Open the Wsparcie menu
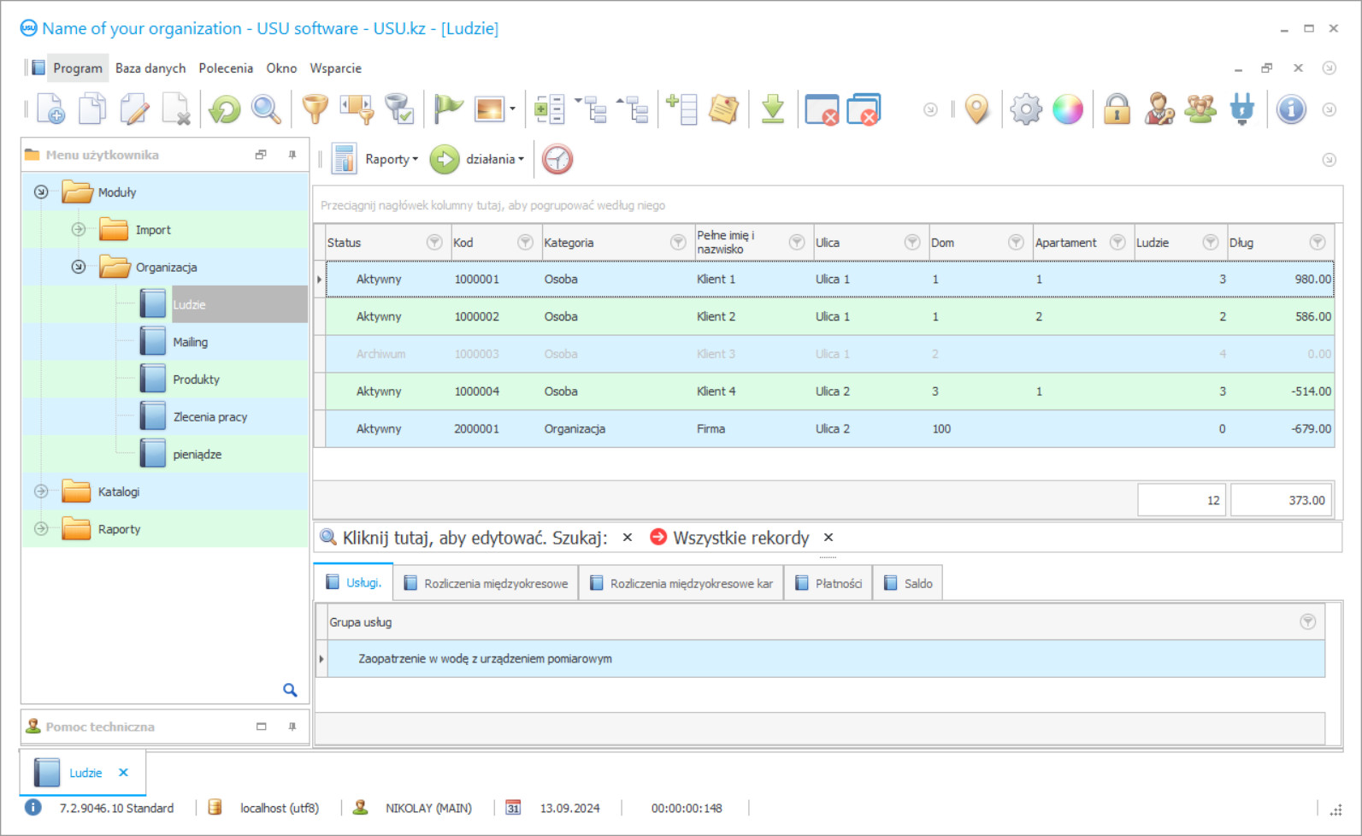Viewport: 1362px width, 836px height. [335, 68]
